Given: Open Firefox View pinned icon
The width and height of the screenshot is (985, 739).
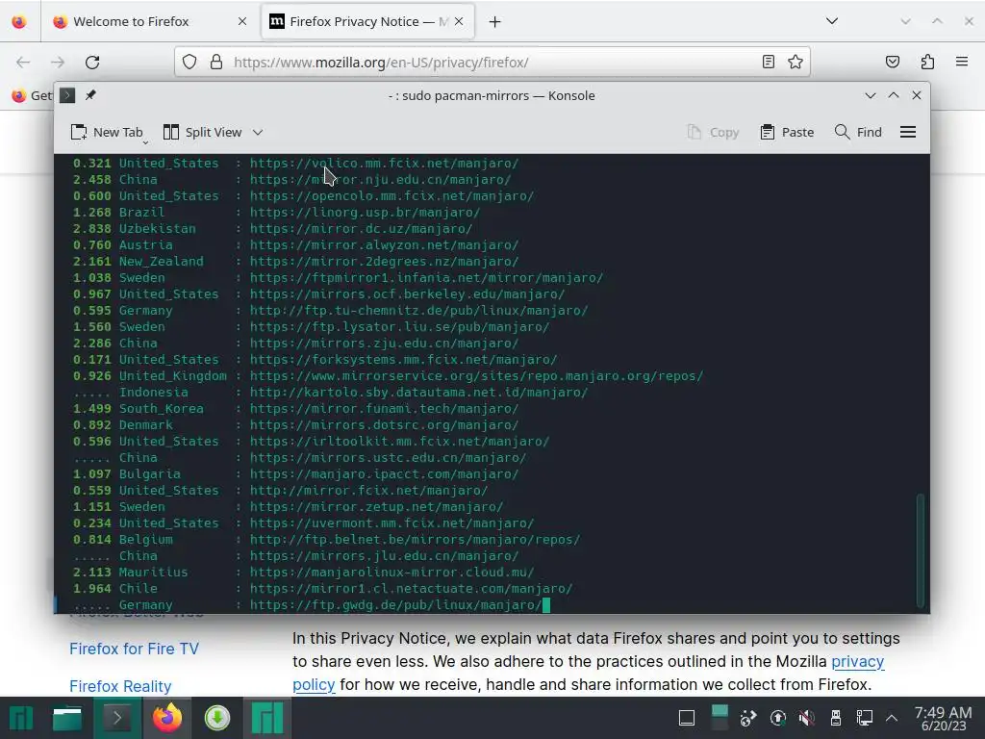Looking at the screenshot, I should tap(19, 22).
